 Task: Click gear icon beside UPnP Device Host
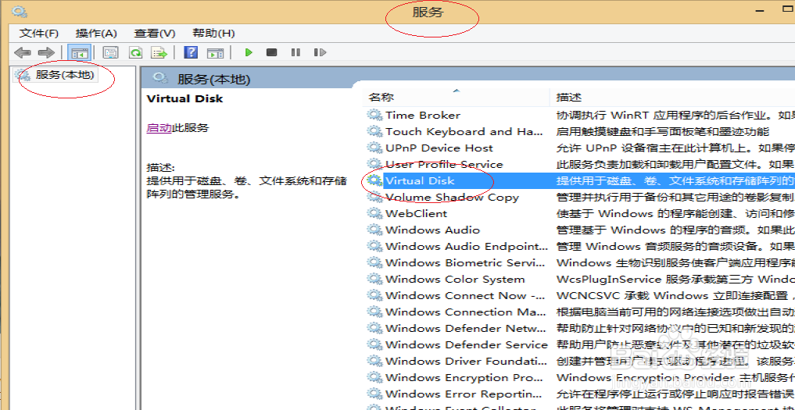tap(374, 148)
